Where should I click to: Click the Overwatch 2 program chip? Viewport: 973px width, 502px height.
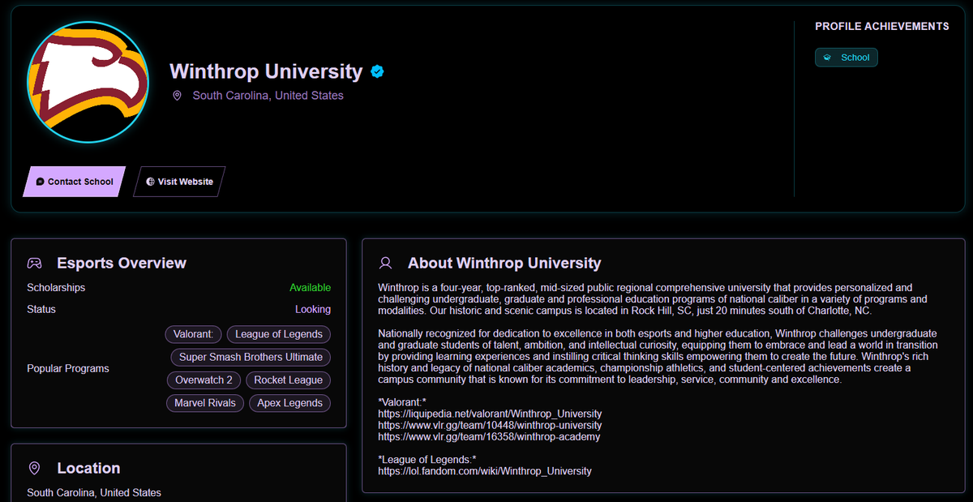(x=204, y=380)
